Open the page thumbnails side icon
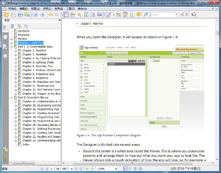 pyautogui.click(x=5, y=37)
